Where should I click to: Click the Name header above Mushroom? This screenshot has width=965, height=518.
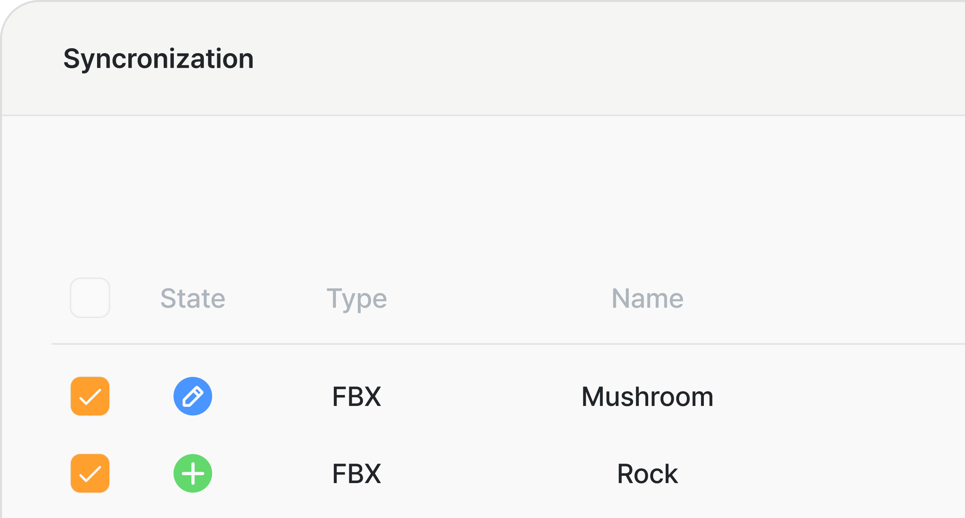[x=647, y=298]
